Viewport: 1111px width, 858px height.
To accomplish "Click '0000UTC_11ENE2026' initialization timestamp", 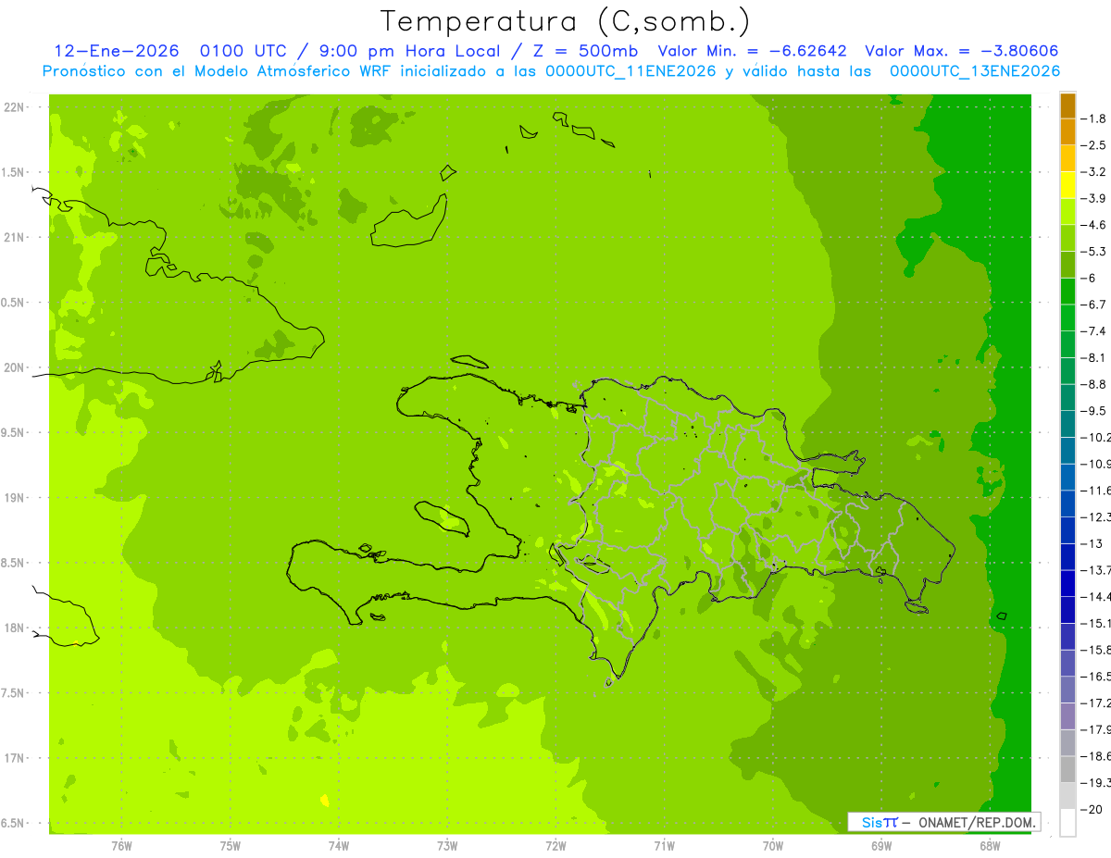I will [x=630, y=71].
